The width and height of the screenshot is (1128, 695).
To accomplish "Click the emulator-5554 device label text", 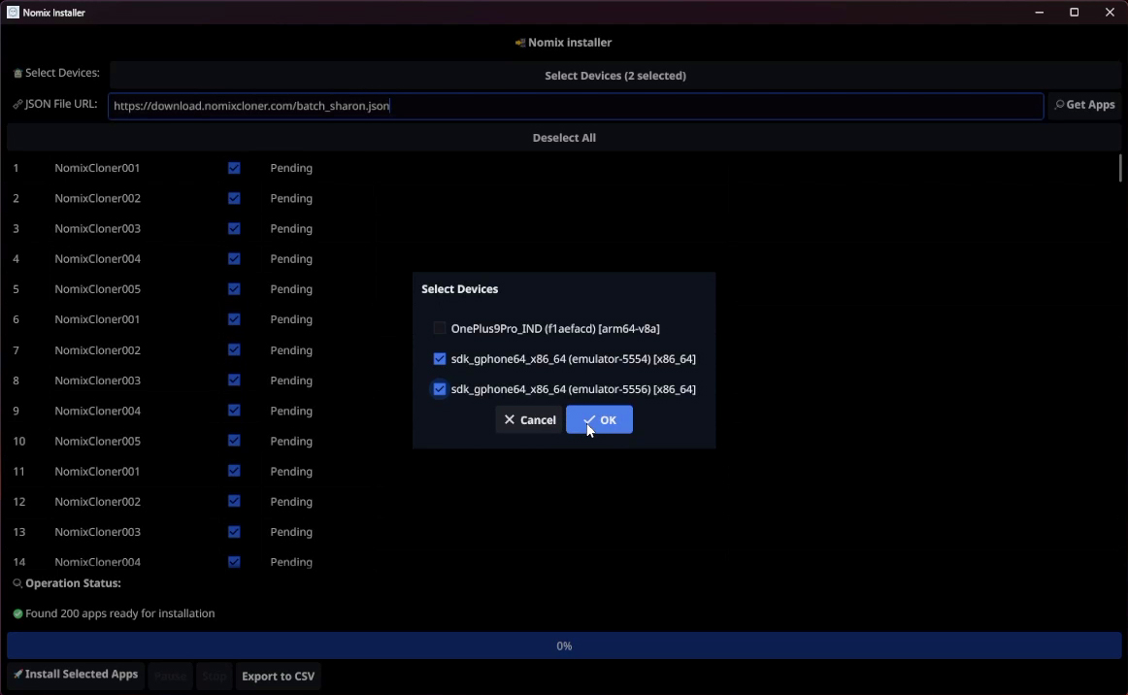I will pos(574,359).
